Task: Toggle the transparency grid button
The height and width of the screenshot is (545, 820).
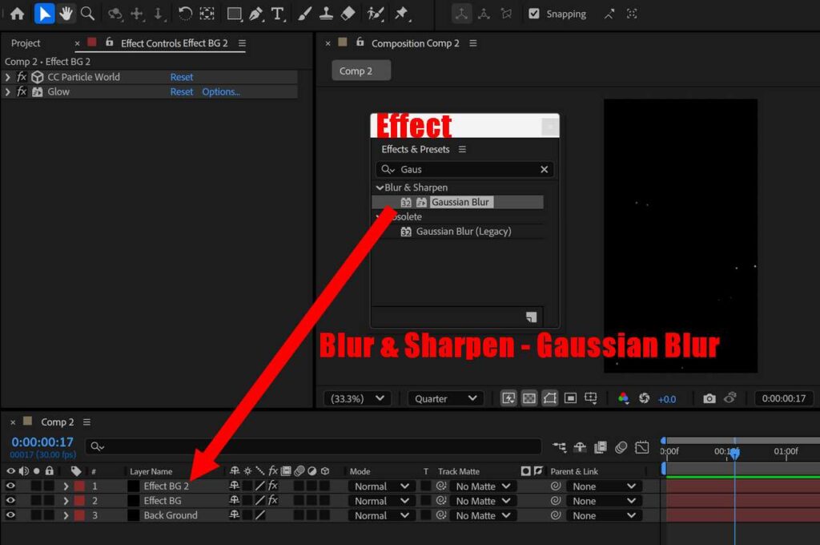Action: click(529, 398)
